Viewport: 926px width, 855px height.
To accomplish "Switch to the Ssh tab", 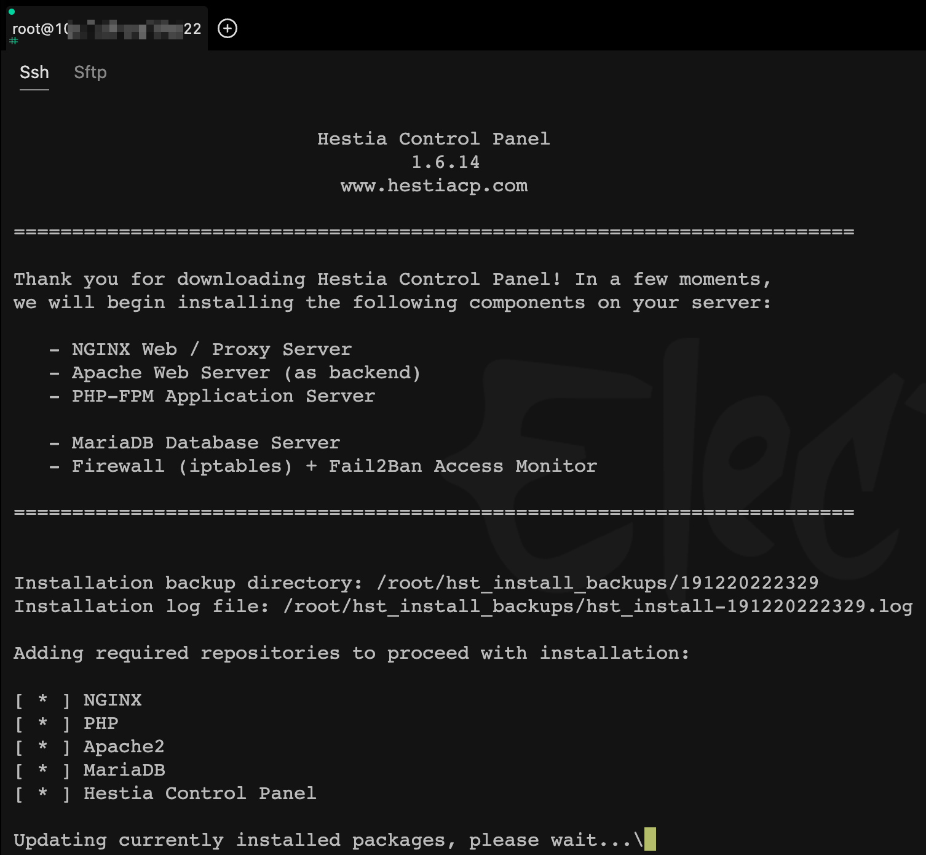I will 34,73.
